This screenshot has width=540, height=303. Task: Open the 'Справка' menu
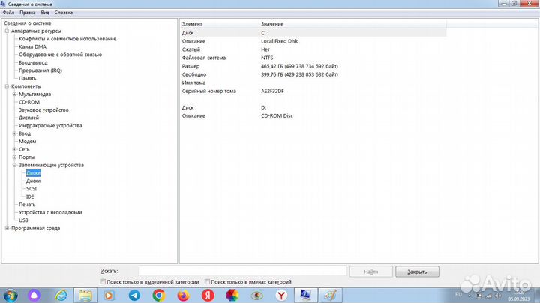pos(64,13)
